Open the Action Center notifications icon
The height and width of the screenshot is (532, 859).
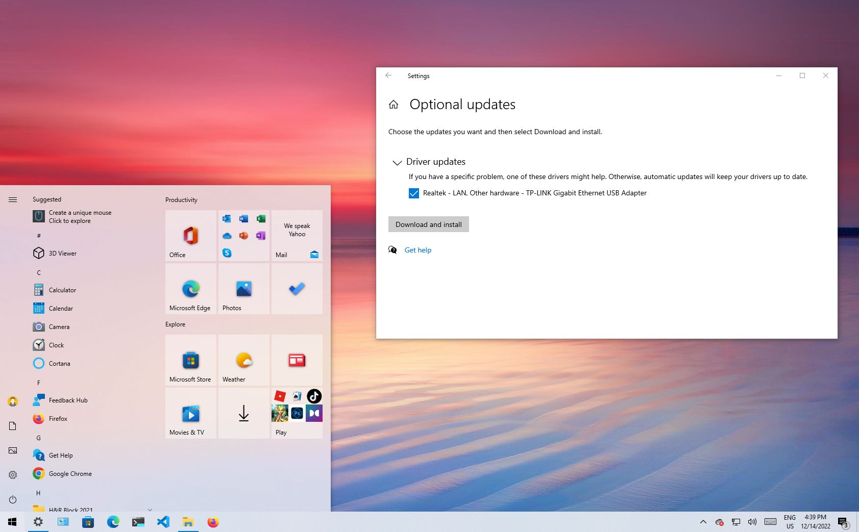point(843,521)
